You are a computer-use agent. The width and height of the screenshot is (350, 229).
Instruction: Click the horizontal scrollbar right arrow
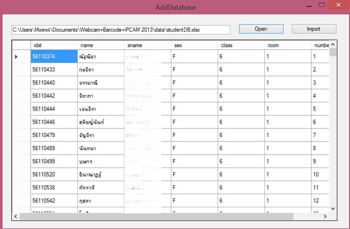coord(325,216)
